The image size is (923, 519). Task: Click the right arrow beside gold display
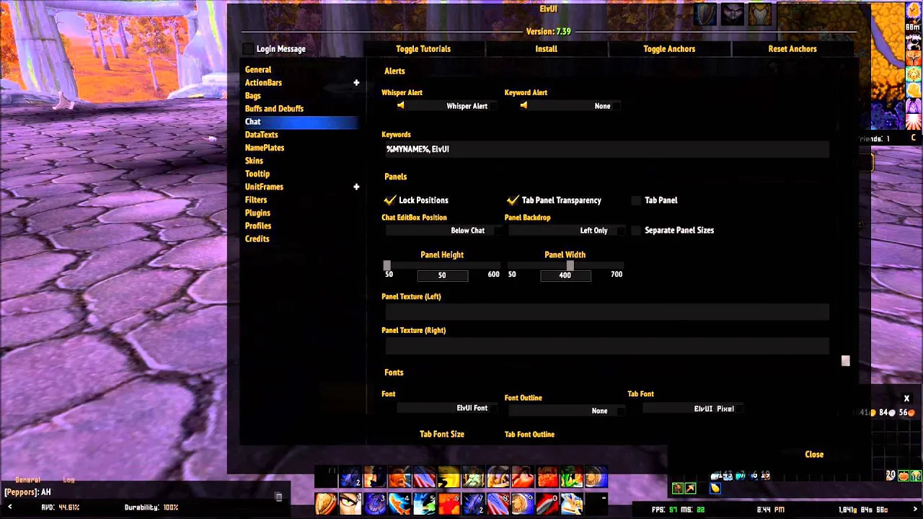click(915, 510)
